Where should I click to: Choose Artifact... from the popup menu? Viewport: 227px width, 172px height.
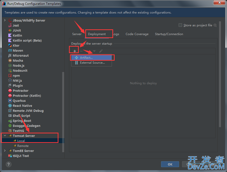pyautogui.click(x=92, y=58)
